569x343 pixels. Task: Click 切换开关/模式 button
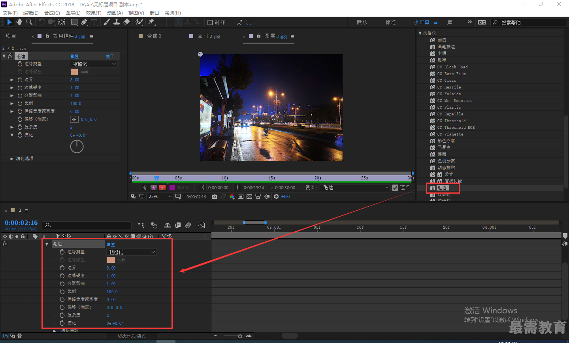click(132, 336)
